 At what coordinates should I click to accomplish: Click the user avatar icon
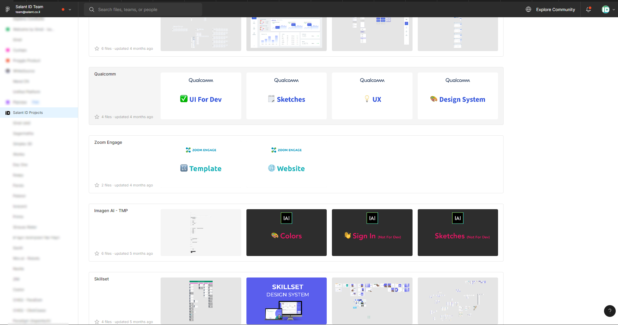tap(605, 9)
